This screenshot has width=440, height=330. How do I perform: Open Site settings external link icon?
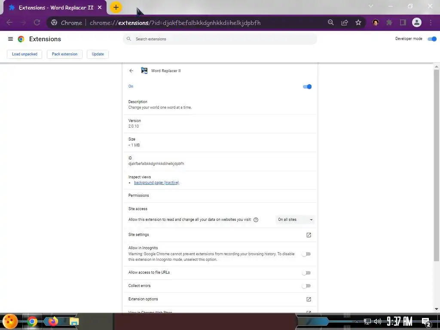[309, 235]
